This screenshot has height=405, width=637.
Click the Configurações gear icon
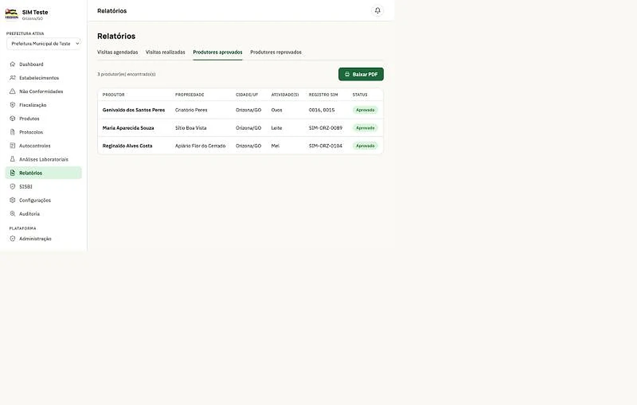click(12, 200)
